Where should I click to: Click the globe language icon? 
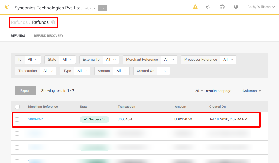point(236,7)
